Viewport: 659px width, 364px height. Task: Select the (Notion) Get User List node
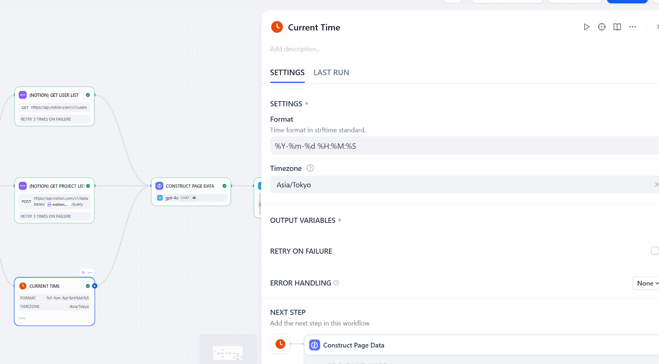[x=54, y=95]
